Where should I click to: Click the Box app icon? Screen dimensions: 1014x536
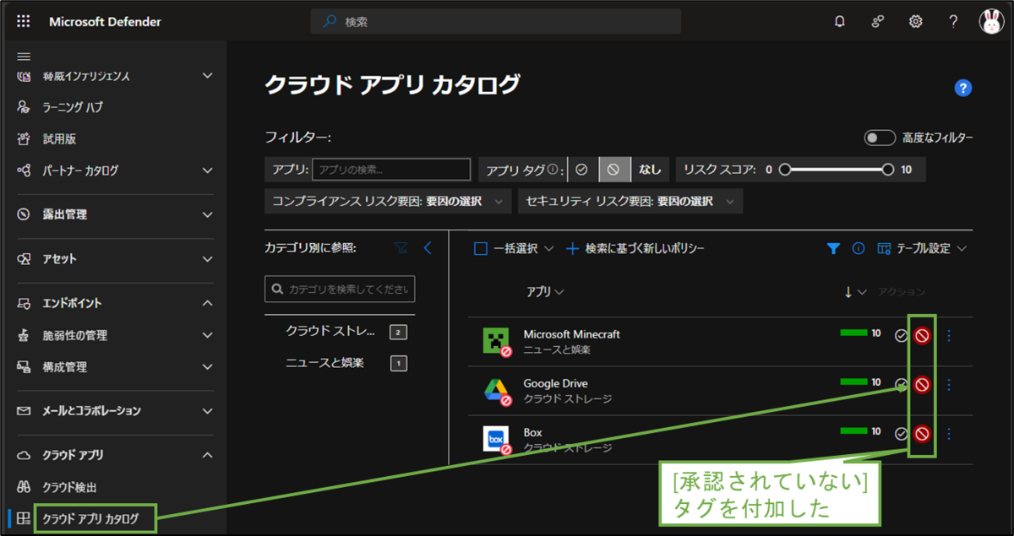[496, 440]
